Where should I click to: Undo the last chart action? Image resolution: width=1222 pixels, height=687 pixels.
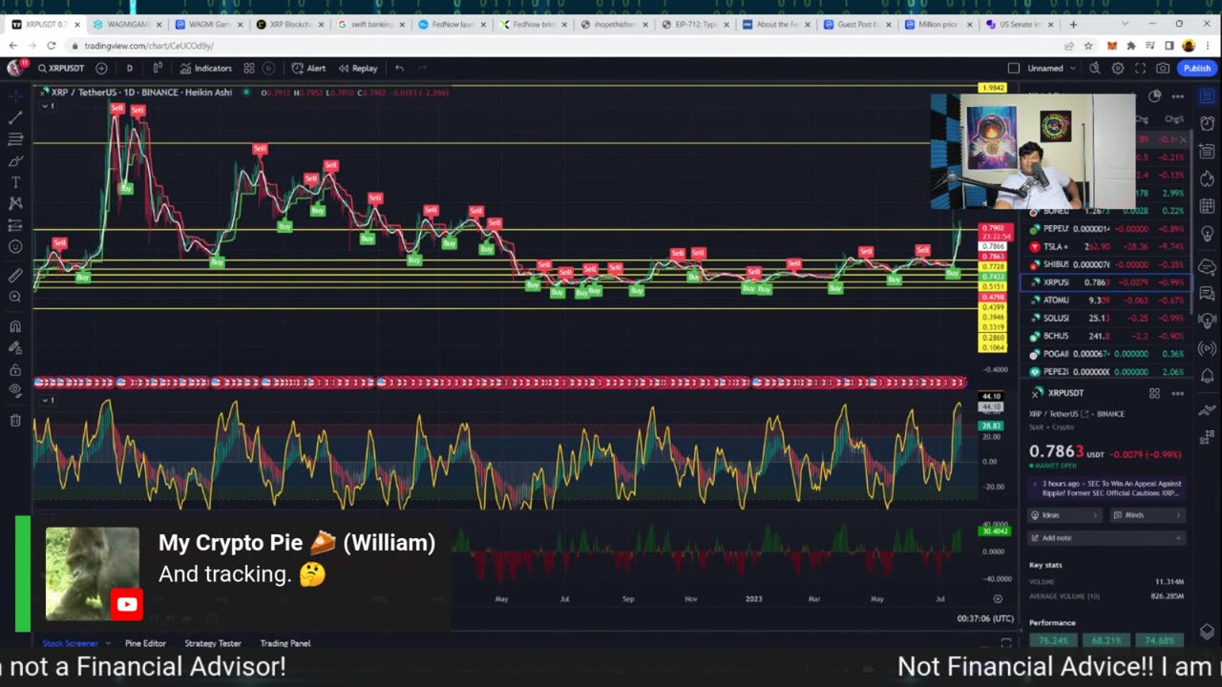(x=399, y=68)
